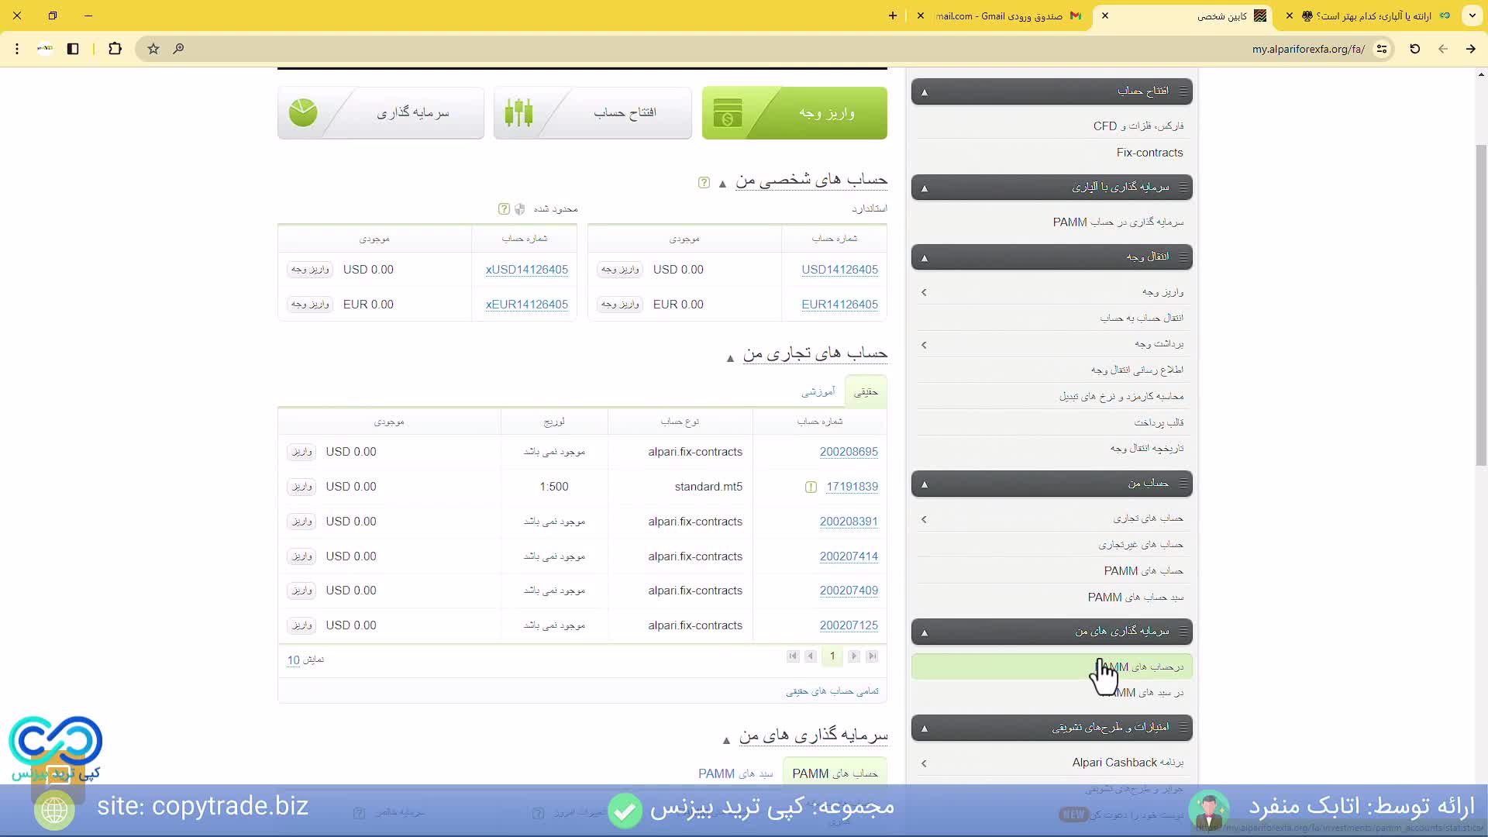The height and width of the screenshot is (837, 1488).
Task: Open the new browser tab plus button
Action: click(x=893, y=15)
